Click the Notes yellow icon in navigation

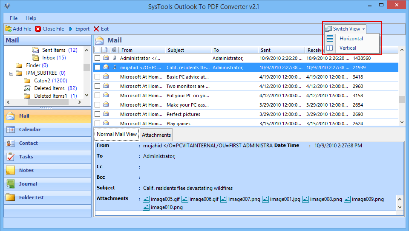pos(10,170)
